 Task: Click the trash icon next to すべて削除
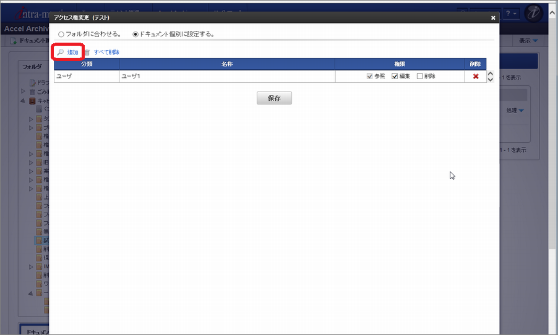[87, 53]
